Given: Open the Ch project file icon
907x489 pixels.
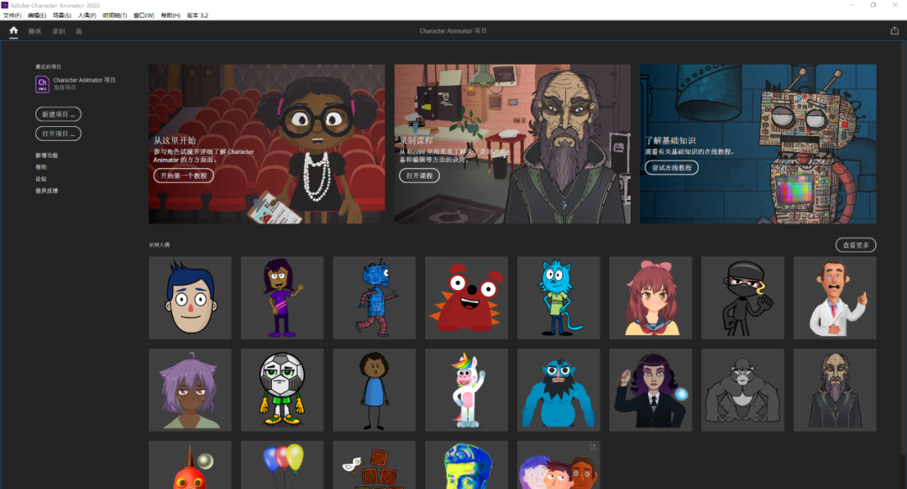Looking at the screenshot, I should click(42, 84).
